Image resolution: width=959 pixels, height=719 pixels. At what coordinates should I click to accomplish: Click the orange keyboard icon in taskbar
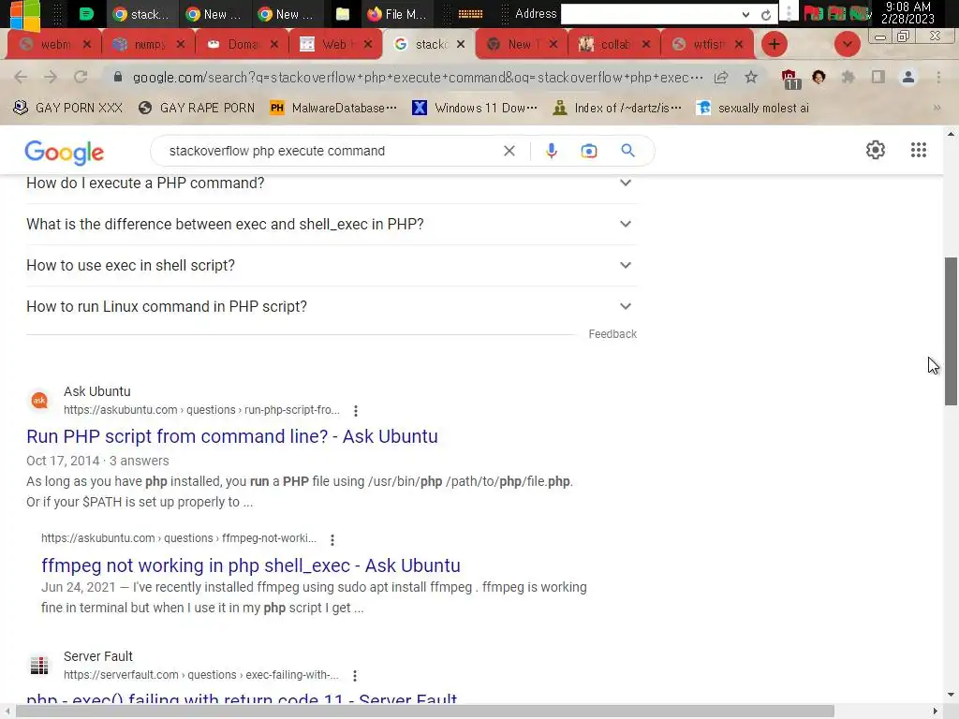(x=470, y=13)
